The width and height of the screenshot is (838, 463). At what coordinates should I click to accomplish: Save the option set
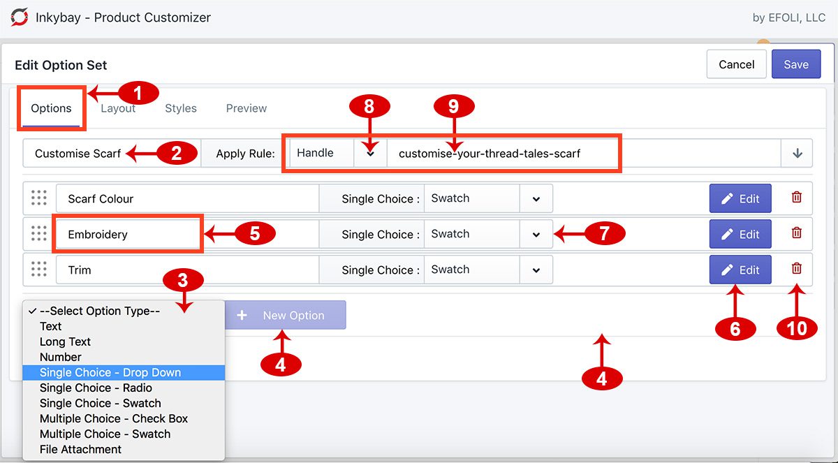tap(796, 64)
